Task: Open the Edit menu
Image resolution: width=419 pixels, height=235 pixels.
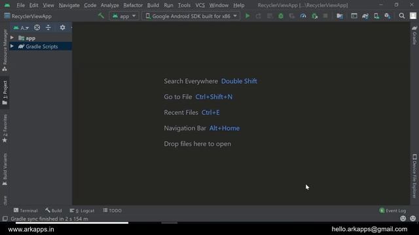Action: pyautogui.click(x=33, y=5)
